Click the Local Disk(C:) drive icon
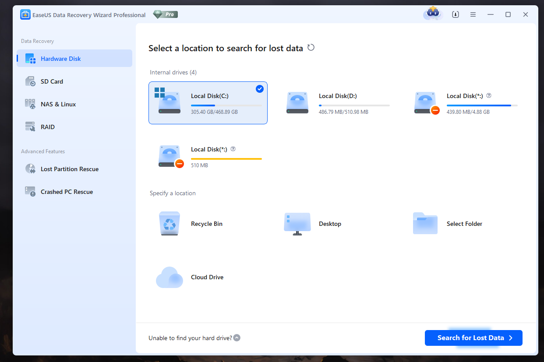 (168, 102)
